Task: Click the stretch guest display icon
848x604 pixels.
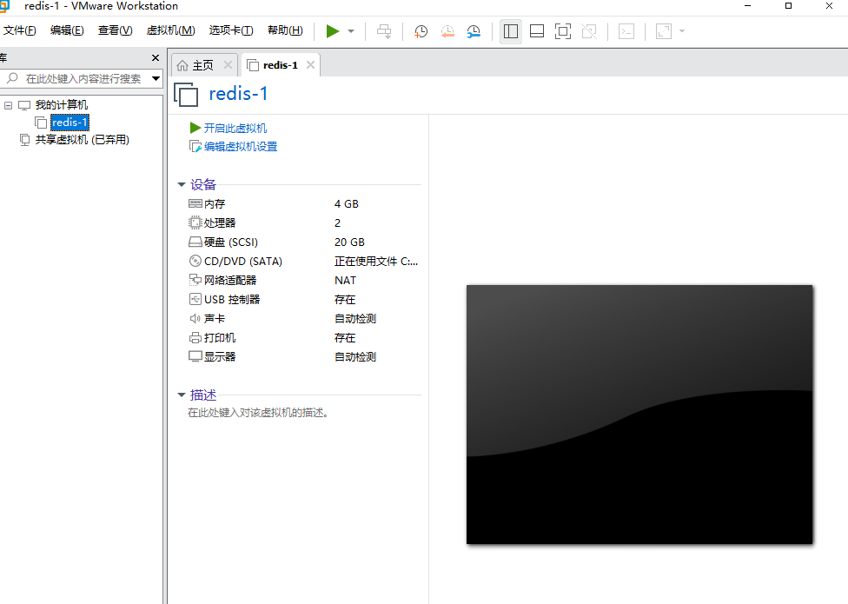Action: [x=664, y=31]
